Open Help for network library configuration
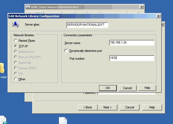Viewport: 173px width, 124px height. point(147,88)
